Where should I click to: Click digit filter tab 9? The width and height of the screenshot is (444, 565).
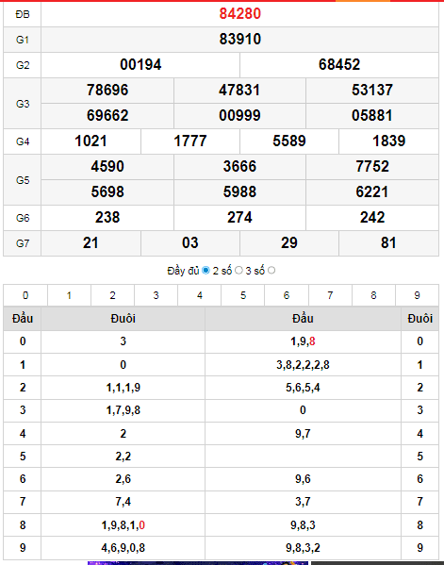pyautogui.click(x=417, y=295)
